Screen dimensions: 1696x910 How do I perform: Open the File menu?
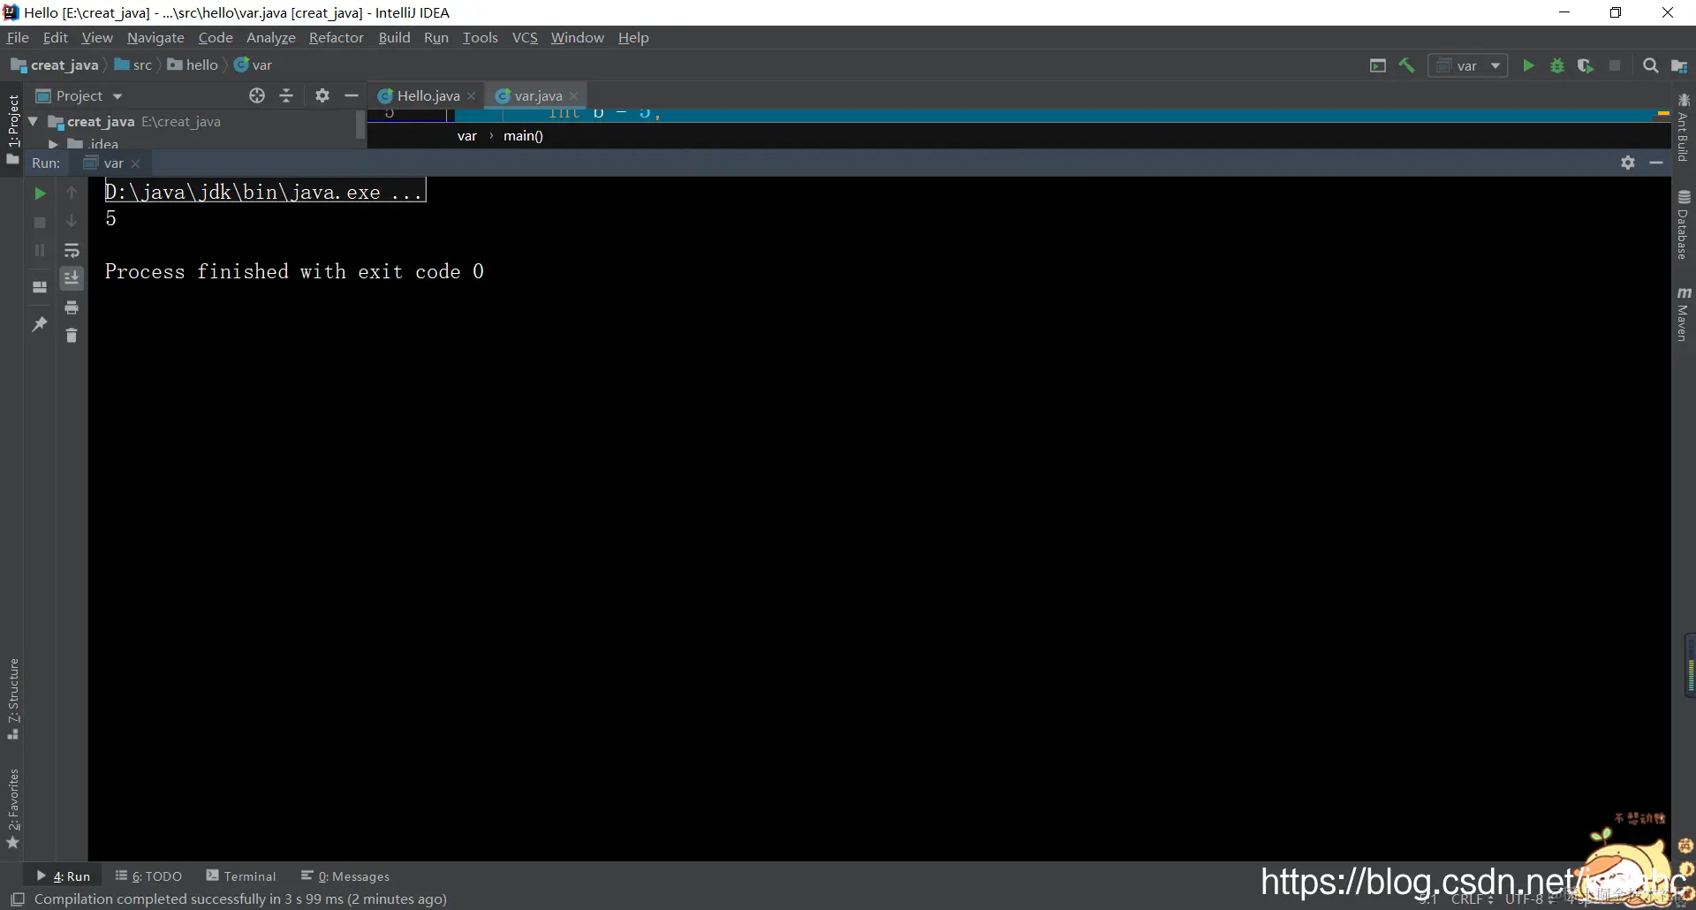coord(18,37)
